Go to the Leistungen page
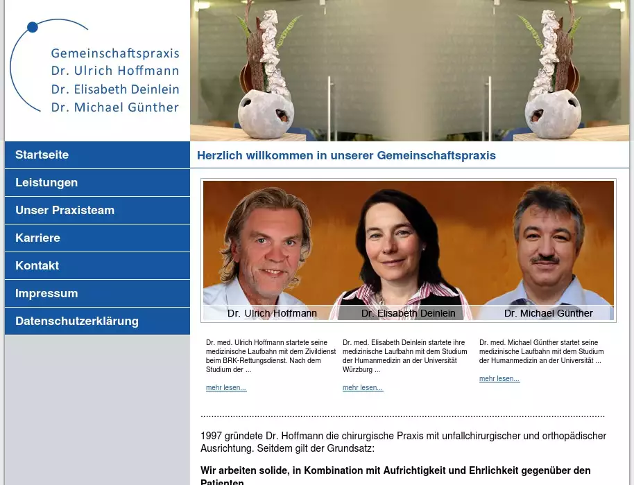The height and width of the screenshot is (485, 634). pyautogui.click(x=46, y=183)
